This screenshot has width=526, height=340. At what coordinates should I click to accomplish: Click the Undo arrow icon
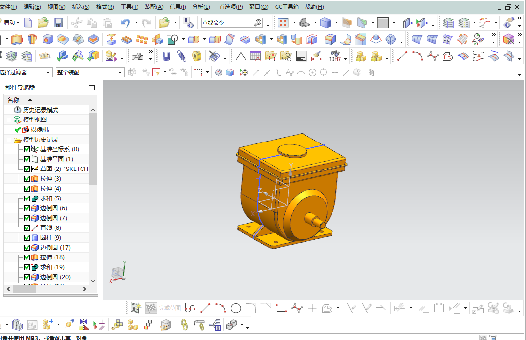[x=125, y=23]
